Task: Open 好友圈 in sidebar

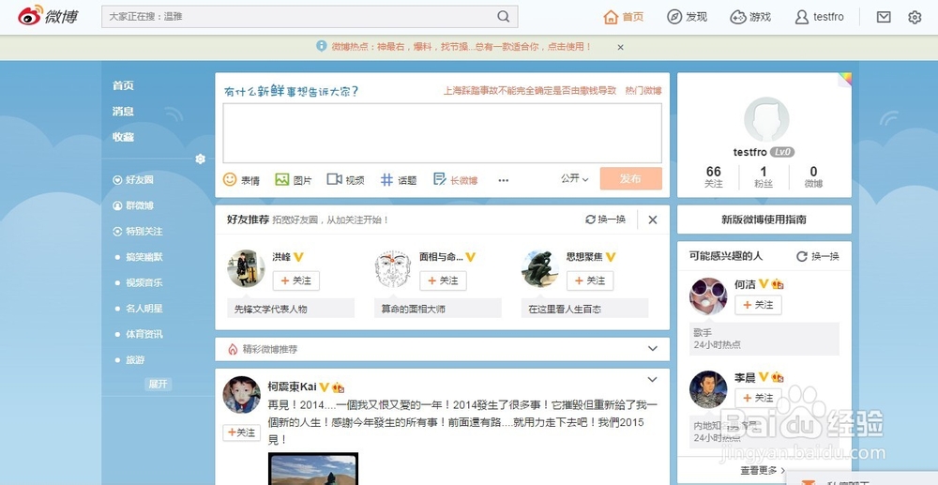Action: coord(133,179)
